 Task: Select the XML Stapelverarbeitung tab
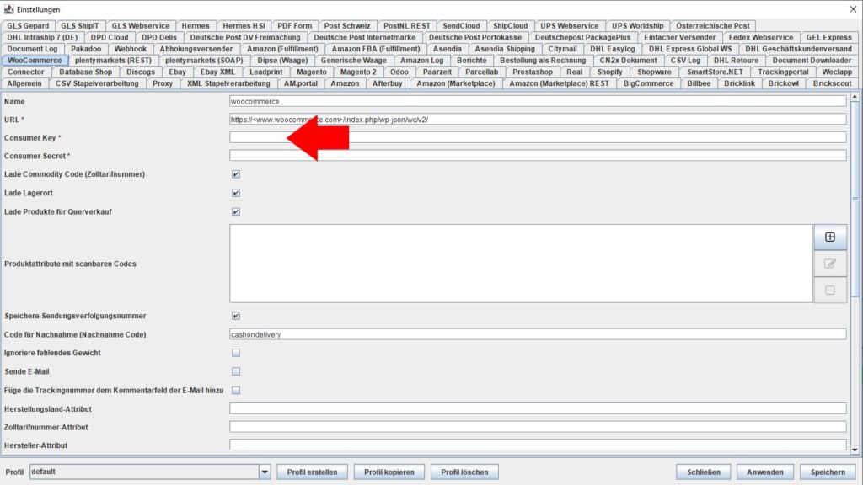tap(228, 83)
